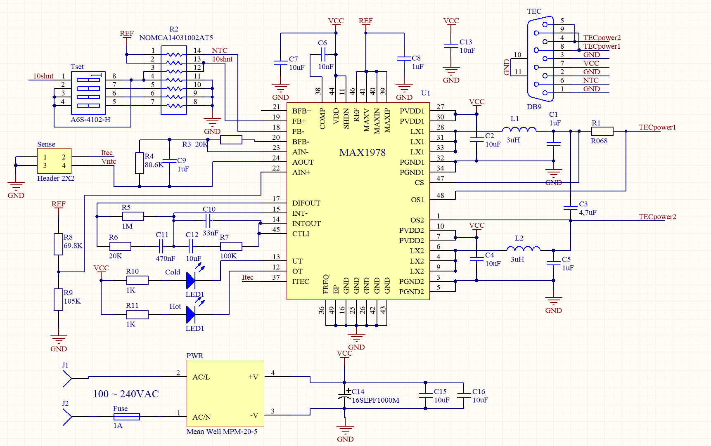Click the Vntc net label
Image resolution: width=711 pixels, height=446 pixels.
109,161
